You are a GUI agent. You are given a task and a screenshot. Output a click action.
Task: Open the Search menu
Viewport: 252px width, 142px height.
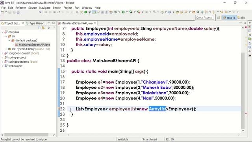[x=57, y=7]
